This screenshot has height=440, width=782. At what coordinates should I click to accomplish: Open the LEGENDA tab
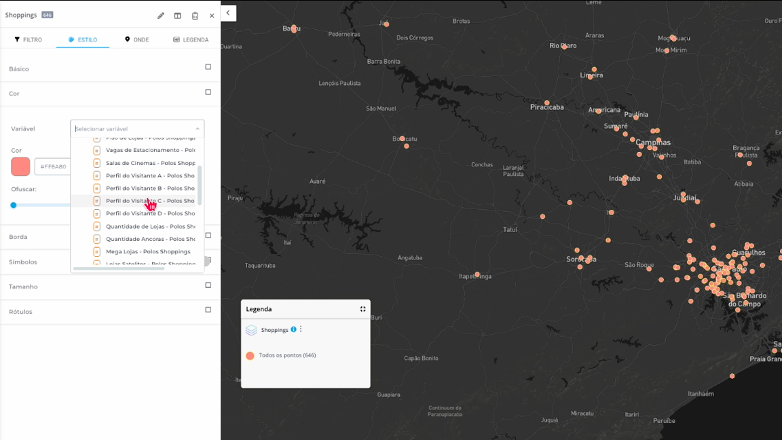click(x=191, y=39)
